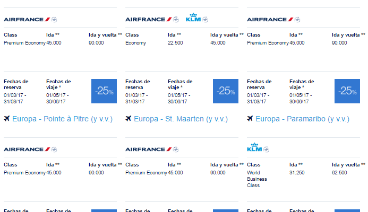Viewport: 368px width, 212px height.
Task: Click the Air France logo in top-right card
Action: pos(270,20)
